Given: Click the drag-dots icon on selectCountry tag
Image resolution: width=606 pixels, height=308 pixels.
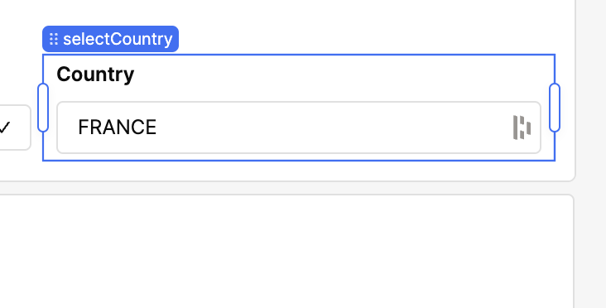Looking at the screenshot, I should (54, 39).
